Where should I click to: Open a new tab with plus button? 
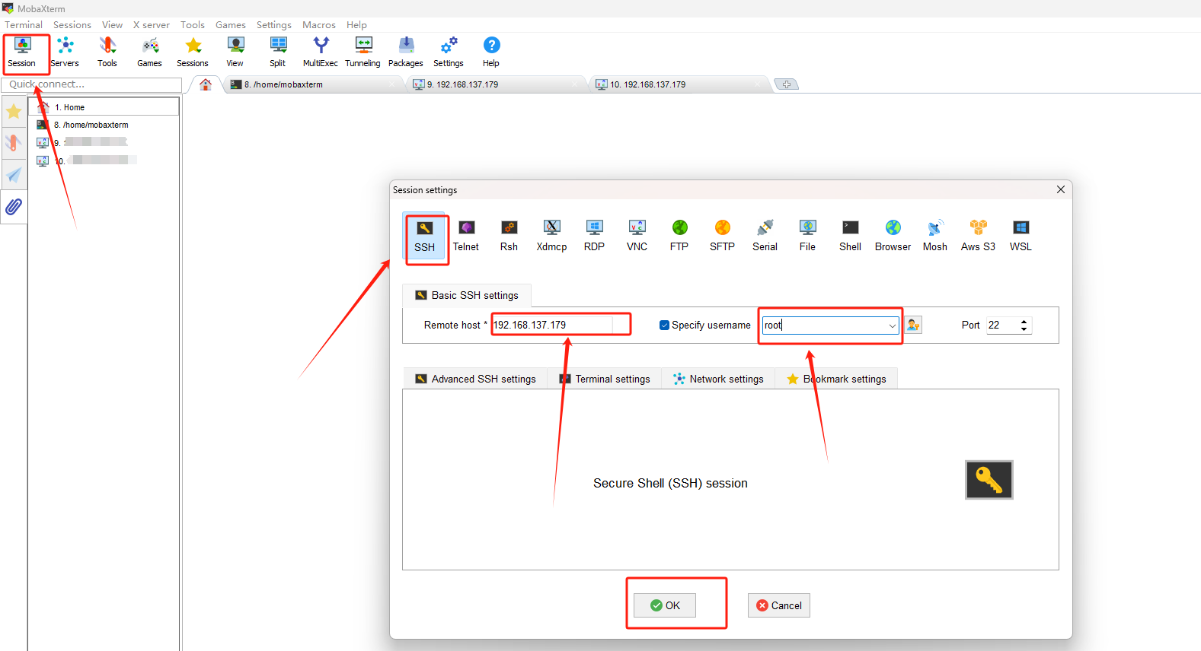[786, 84]
